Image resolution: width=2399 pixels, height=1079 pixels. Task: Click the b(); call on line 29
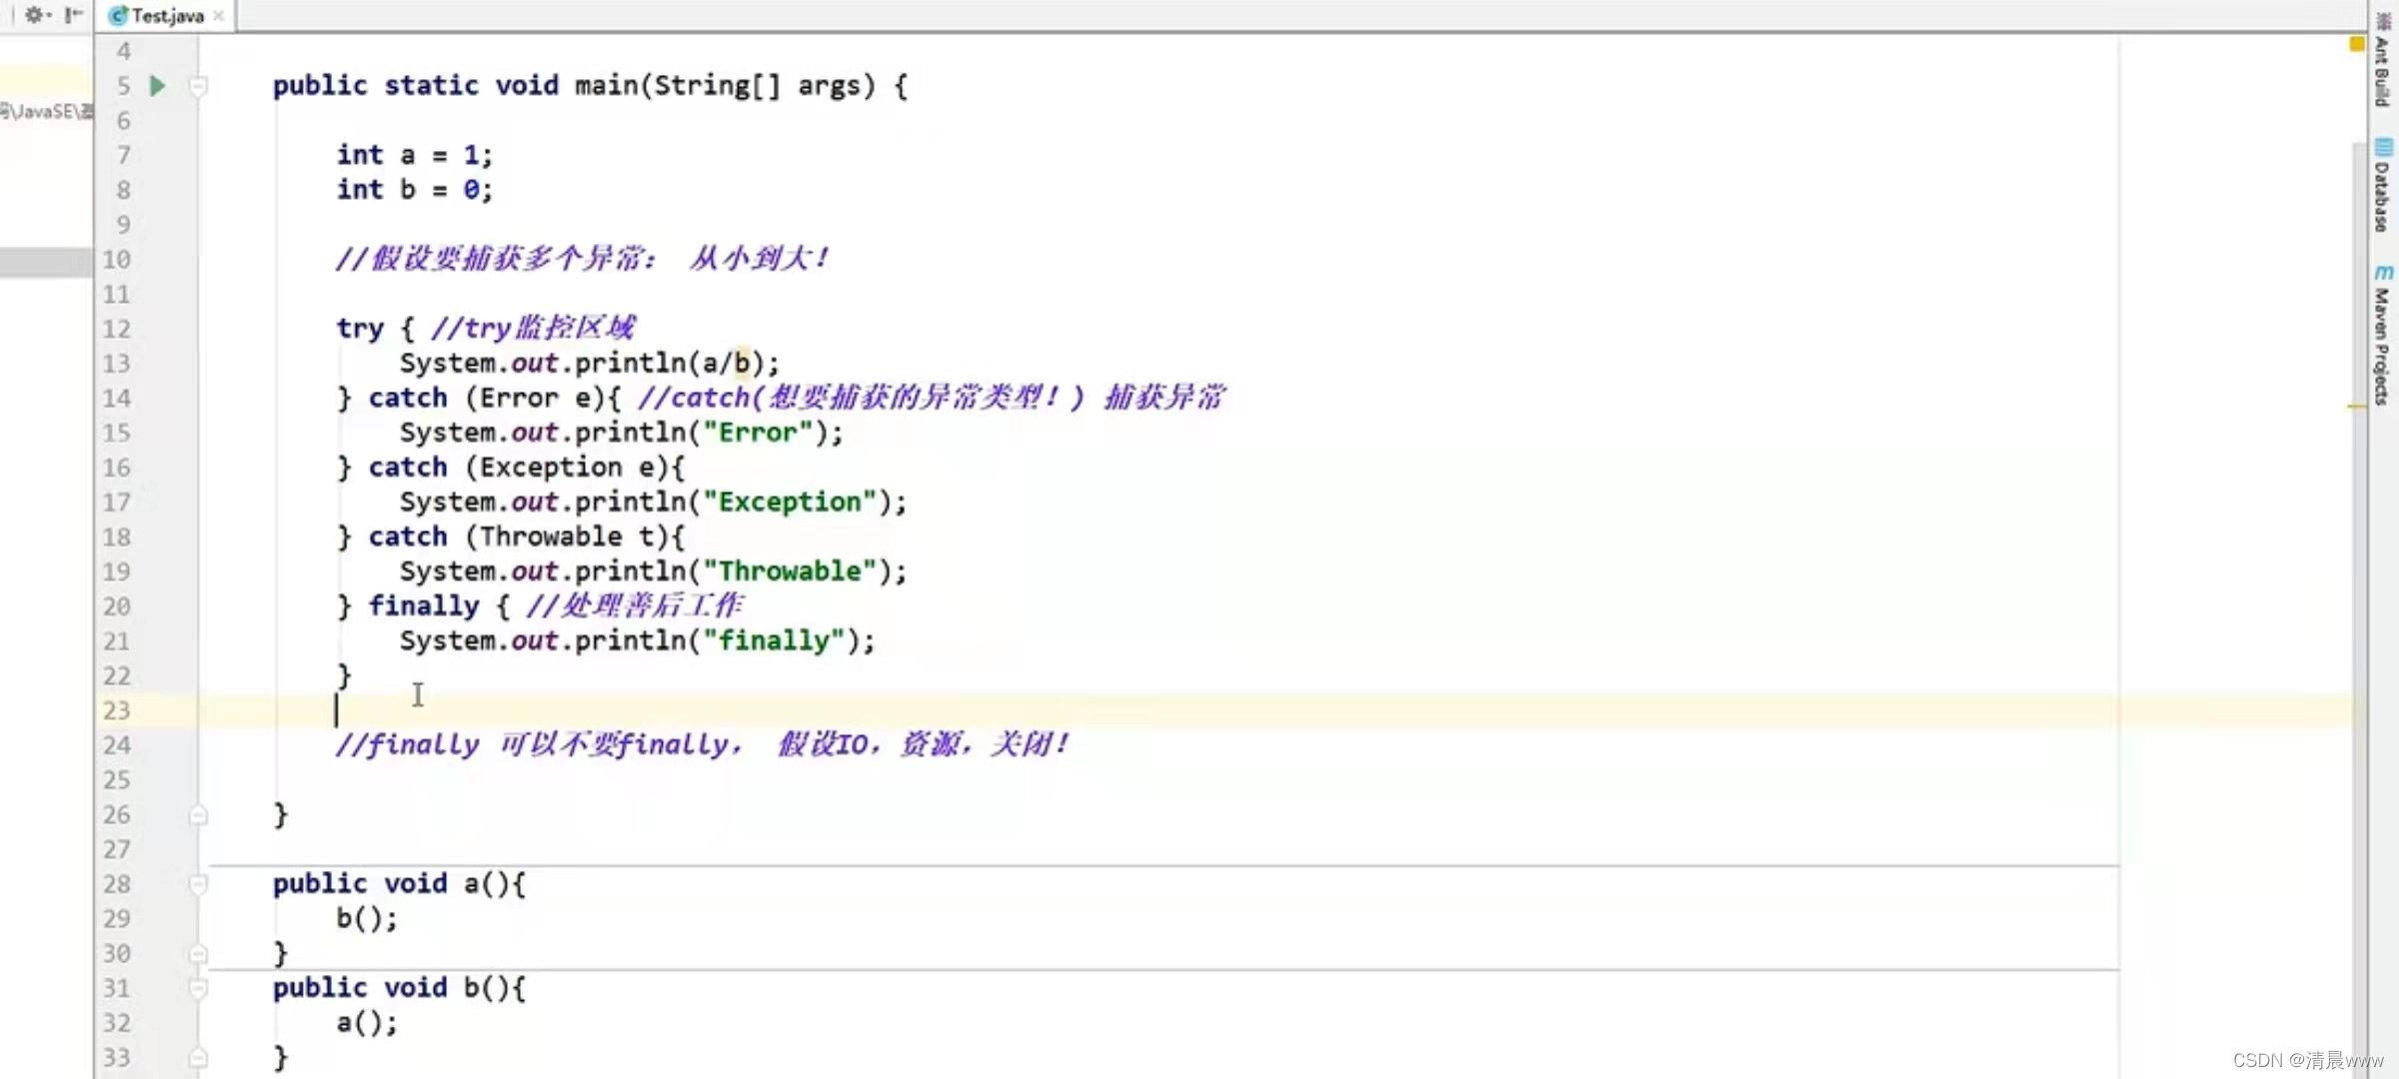pyautogui.click(x=367, y=919)
